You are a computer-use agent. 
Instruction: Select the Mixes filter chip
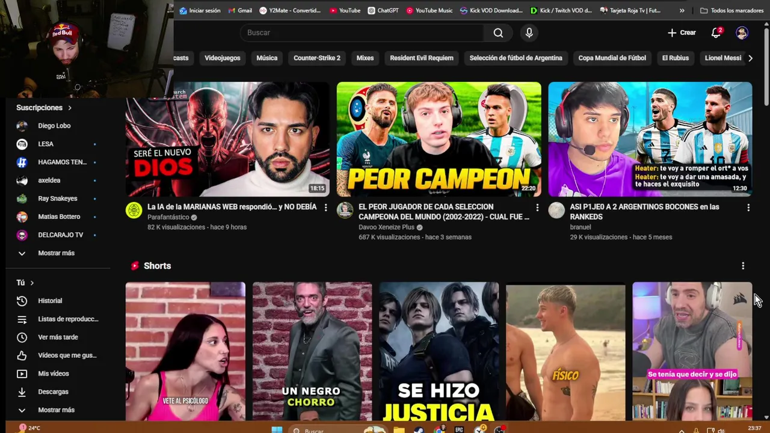tap(365, 58)
